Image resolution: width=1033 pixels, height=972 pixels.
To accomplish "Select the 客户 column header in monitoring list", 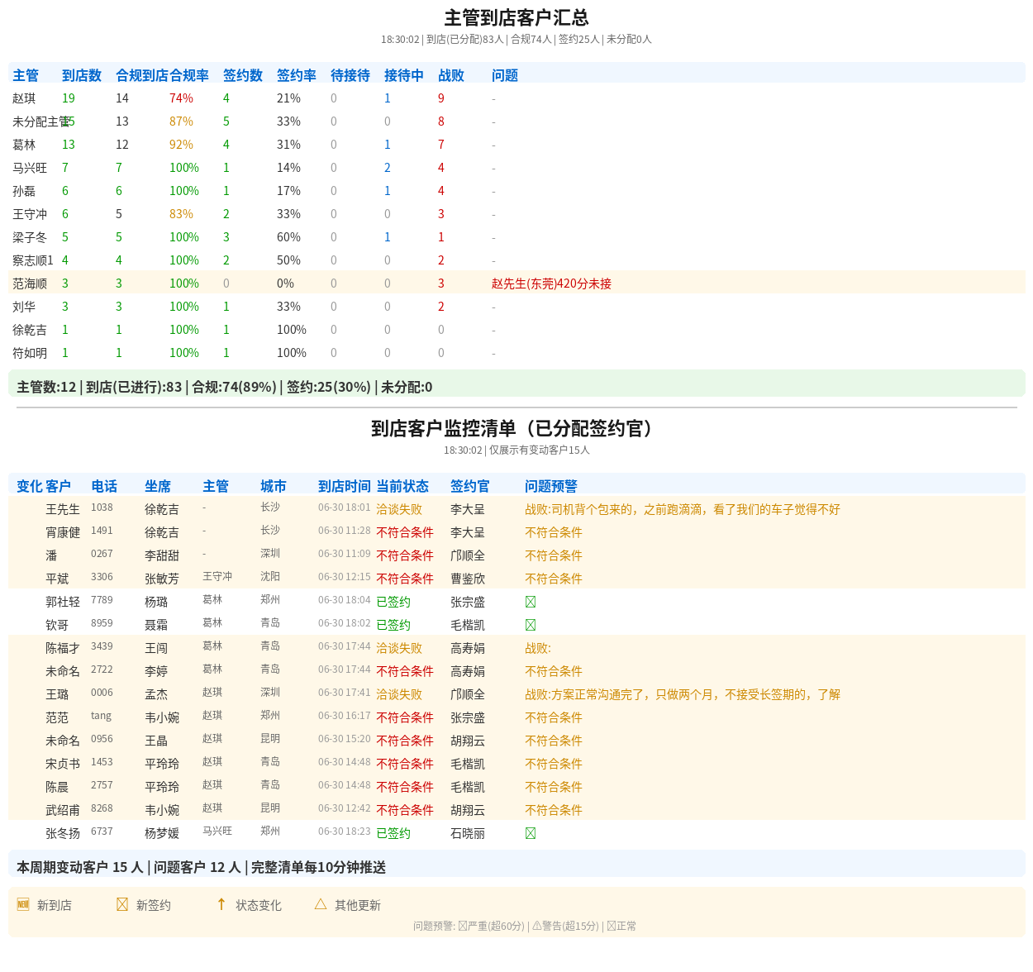I will (58, 486).
